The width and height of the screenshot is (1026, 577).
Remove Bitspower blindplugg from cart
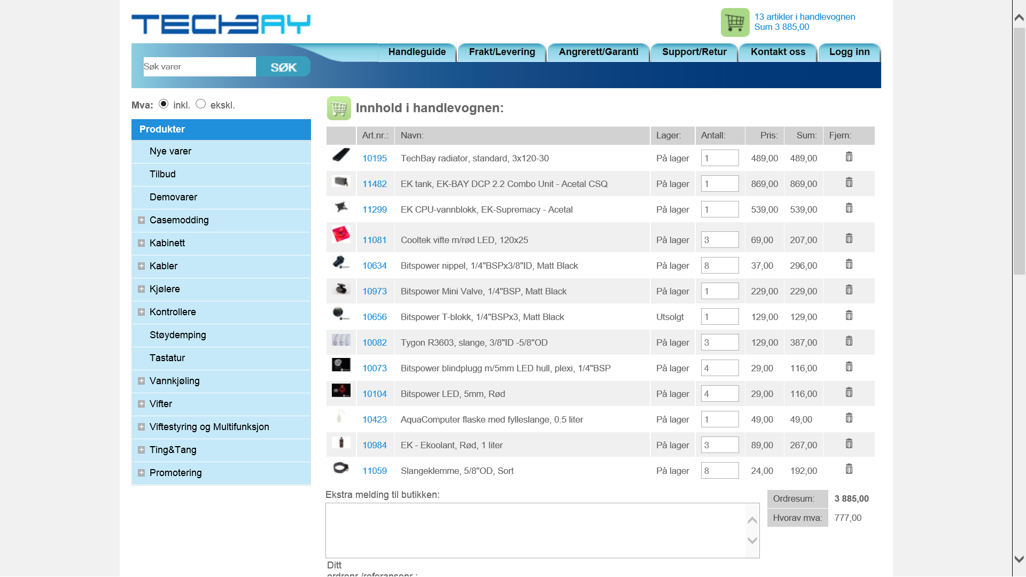coord(849,367)
